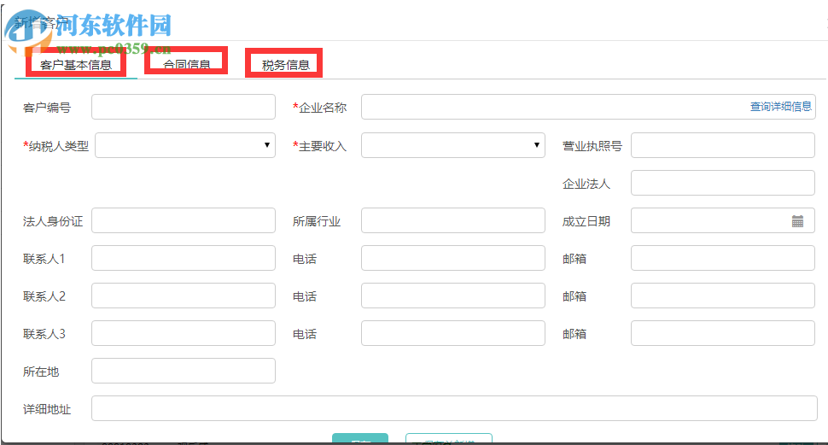
Task: Click the 所在地 input field
Action: coord(184,371)
